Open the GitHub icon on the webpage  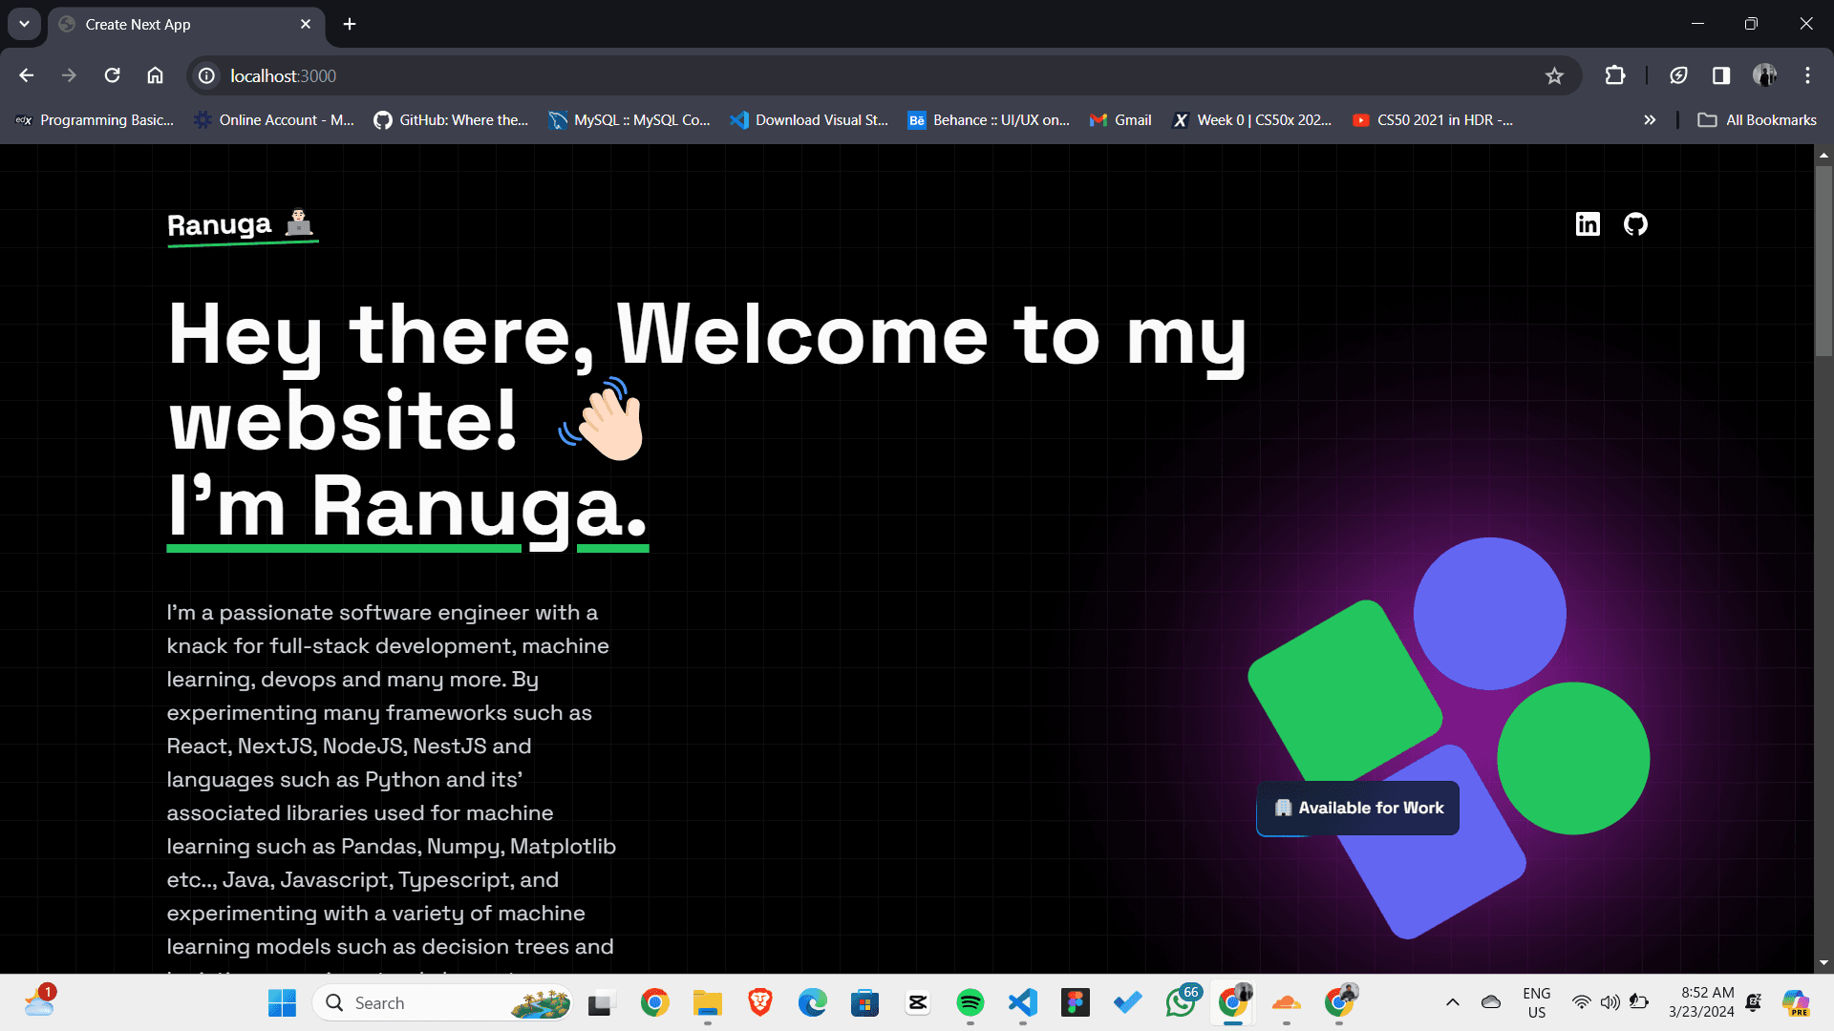click(x=1635, y=224)
